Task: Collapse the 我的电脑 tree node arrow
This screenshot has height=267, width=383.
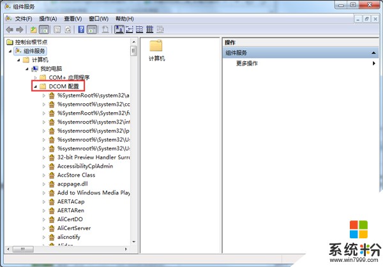Action: coord(27,69)
